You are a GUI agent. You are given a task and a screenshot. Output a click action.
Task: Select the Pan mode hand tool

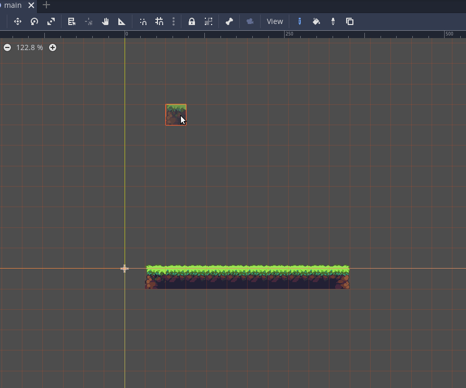click(x=105, y=21)
